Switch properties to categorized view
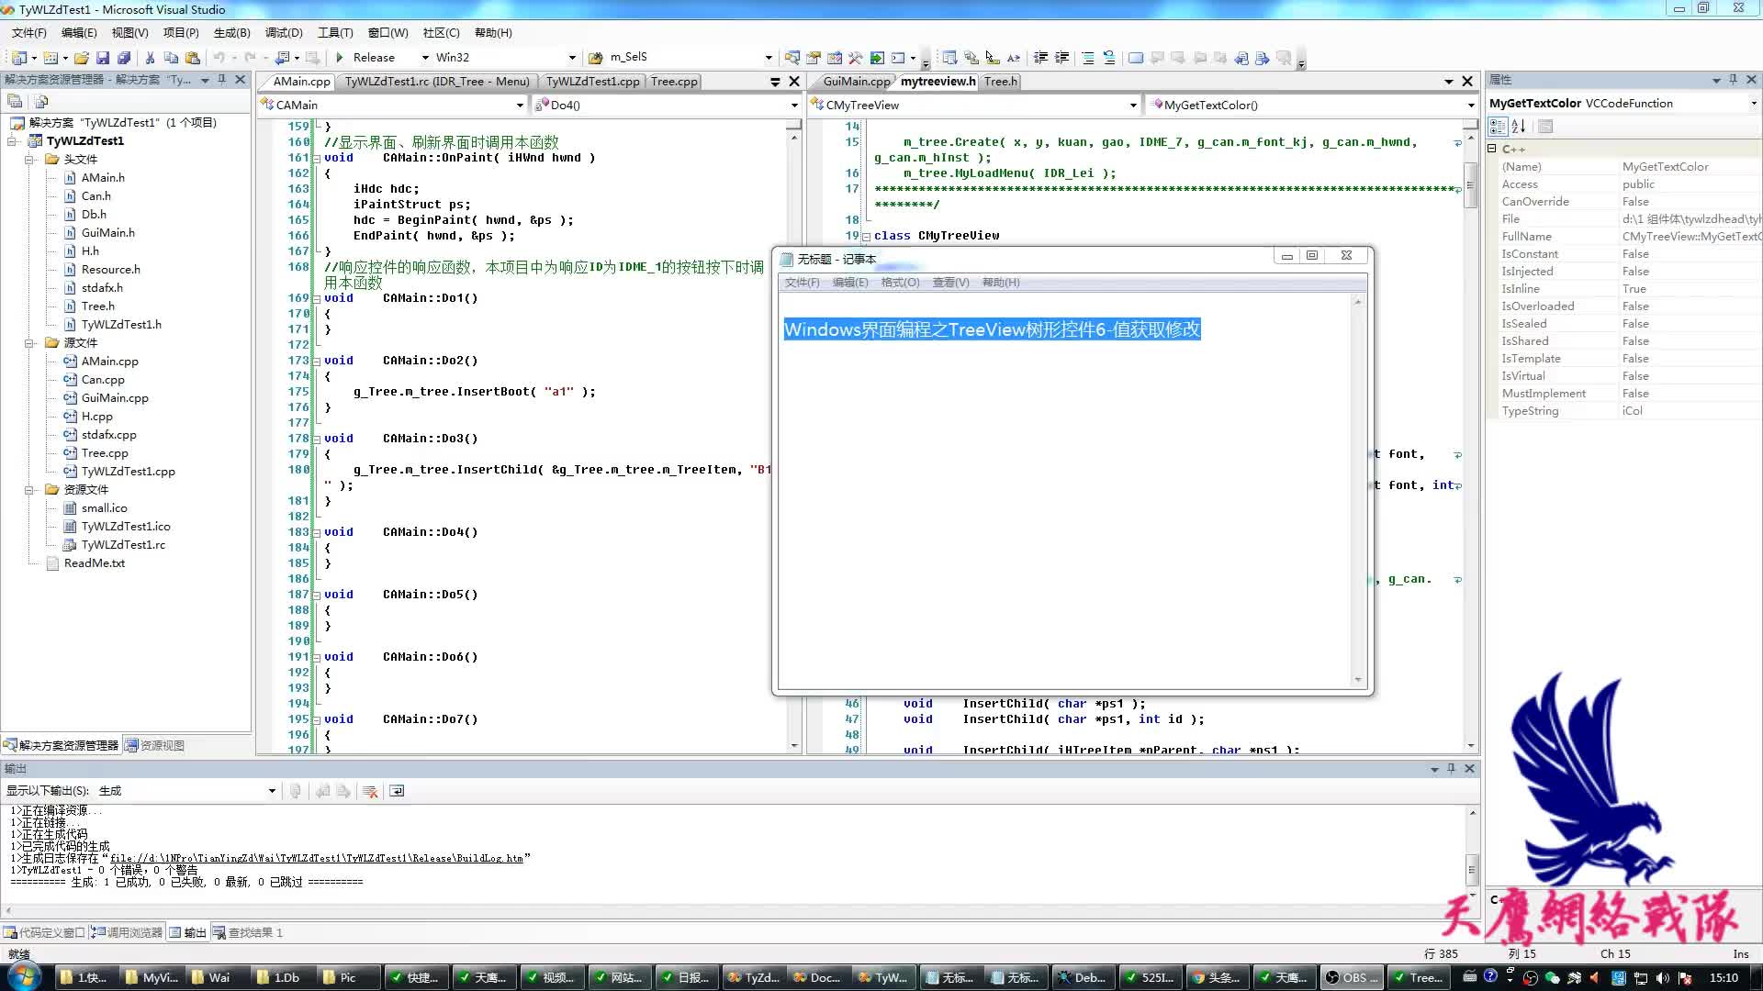The image size is (1763, 991). click(1498, 127)
